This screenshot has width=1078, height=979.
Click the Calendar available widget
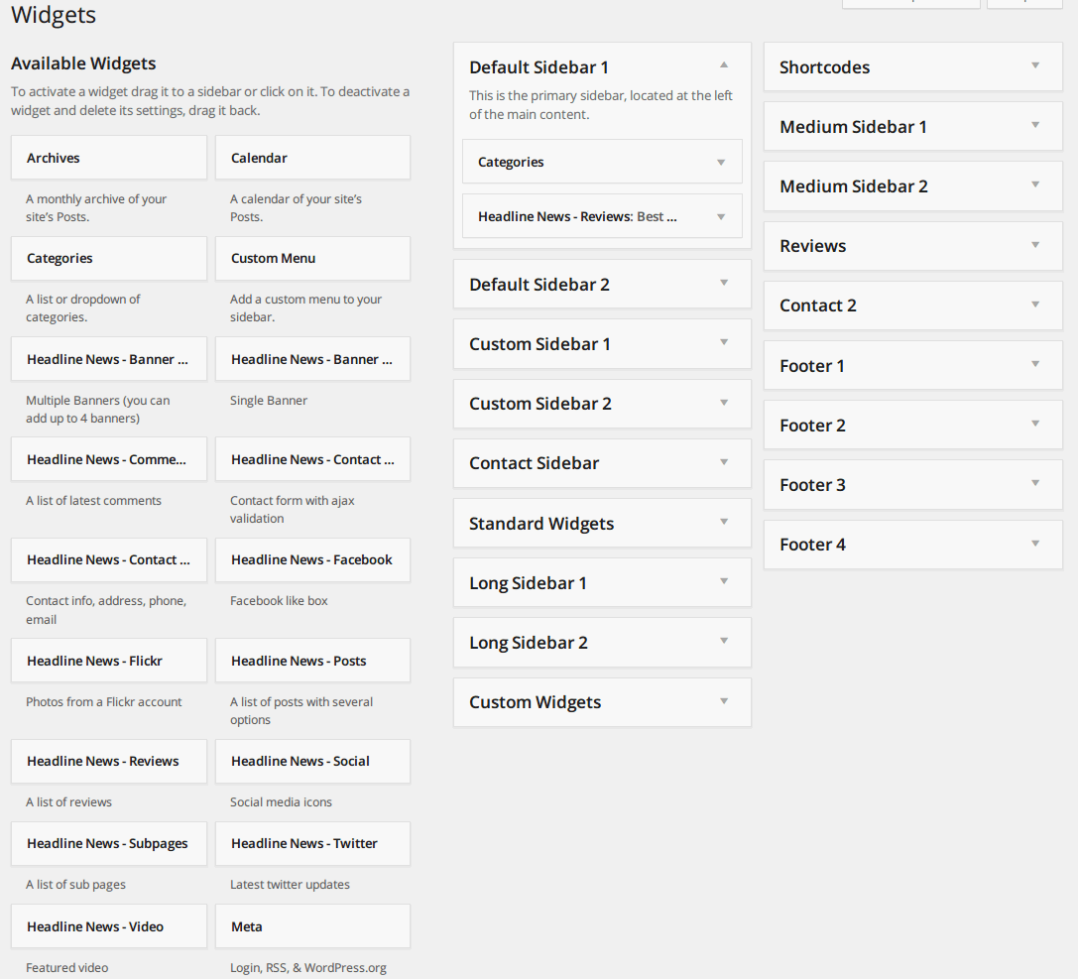pos(312,158)
